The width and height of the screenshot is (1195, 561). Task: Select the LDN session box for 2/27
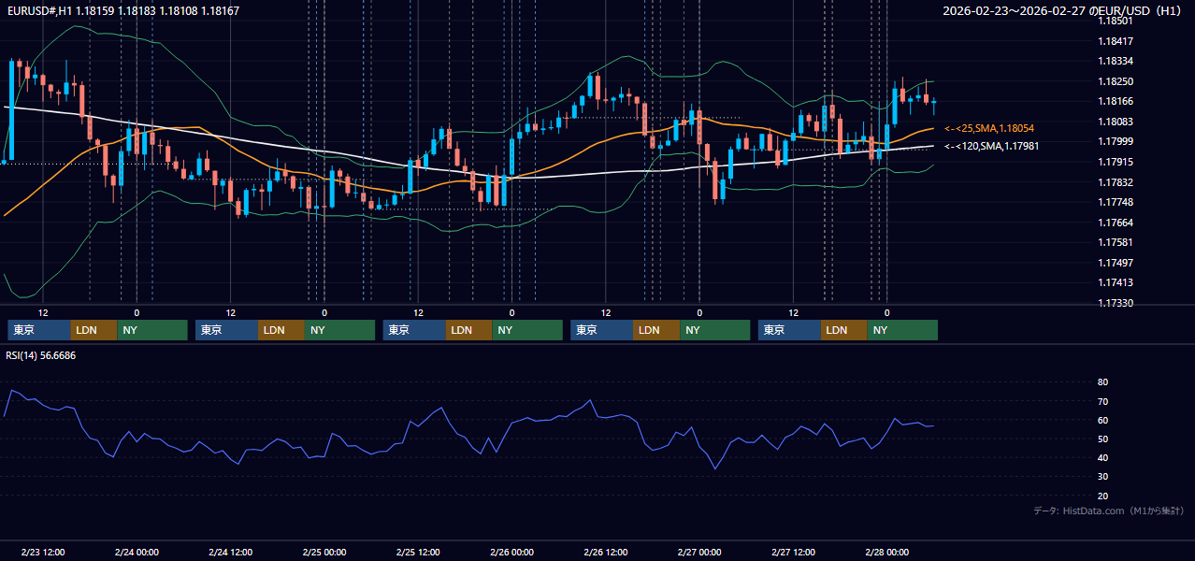click(844, 330)
